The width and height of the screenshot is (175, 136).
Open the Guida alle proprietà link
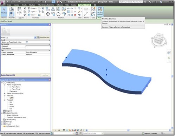pyautogui.click(x=8, y=75)
